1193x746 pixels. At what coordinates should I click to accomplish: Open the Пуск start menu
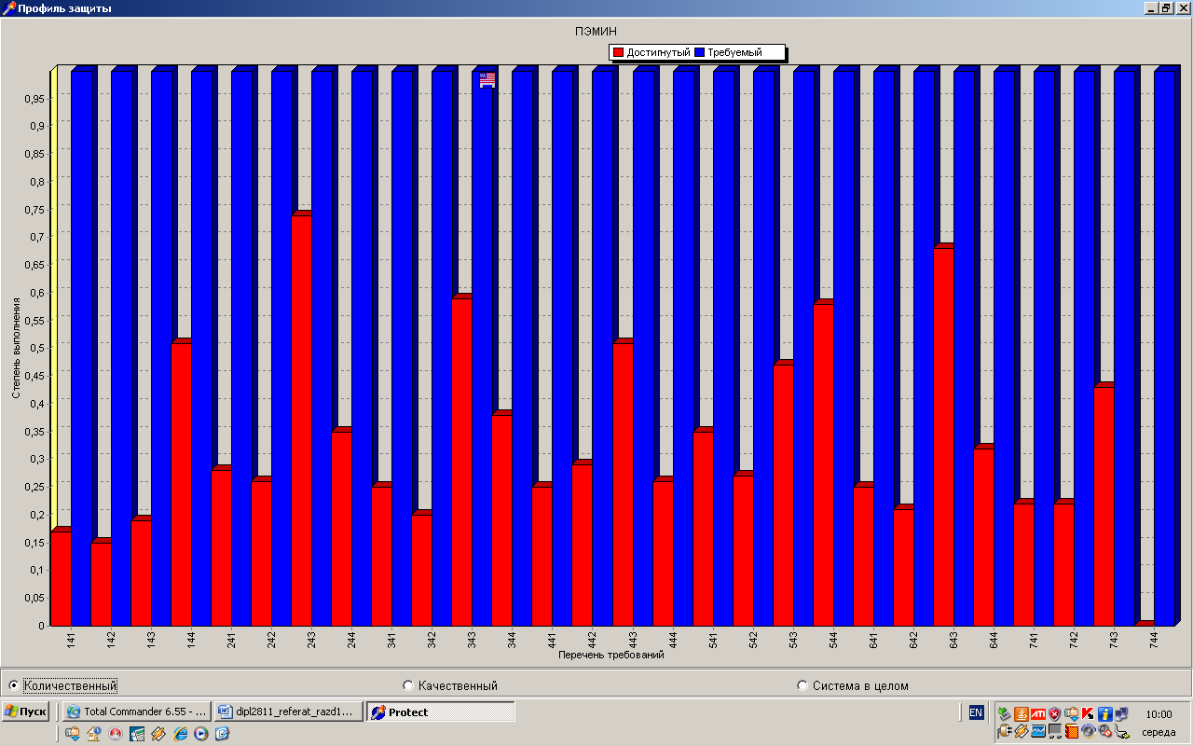point(26,711)
